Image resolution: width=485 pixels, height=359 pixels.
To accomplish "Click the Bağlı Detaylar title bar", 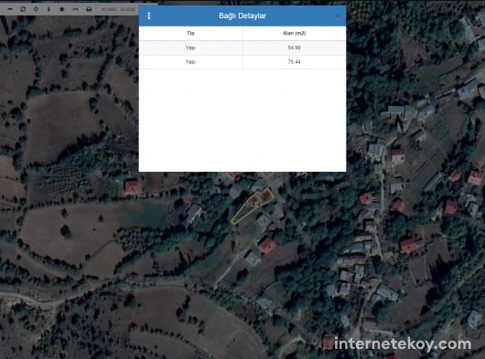I will (x=242, y=16).
